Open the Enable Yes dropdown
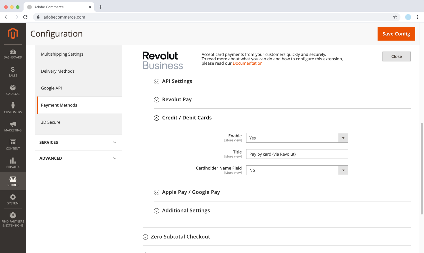The image size is (424, 253). 297,138
